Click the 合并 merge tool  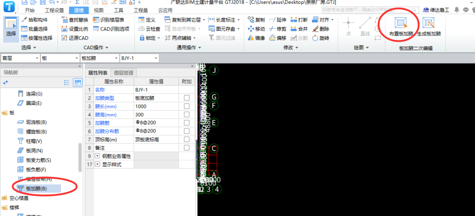299,29
